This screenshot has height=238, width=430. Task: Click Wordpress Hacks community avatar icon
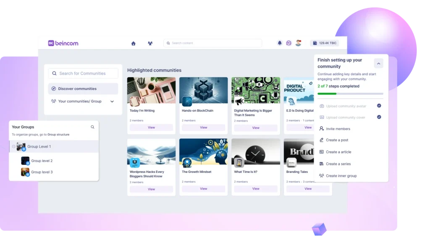click(135, 162)
